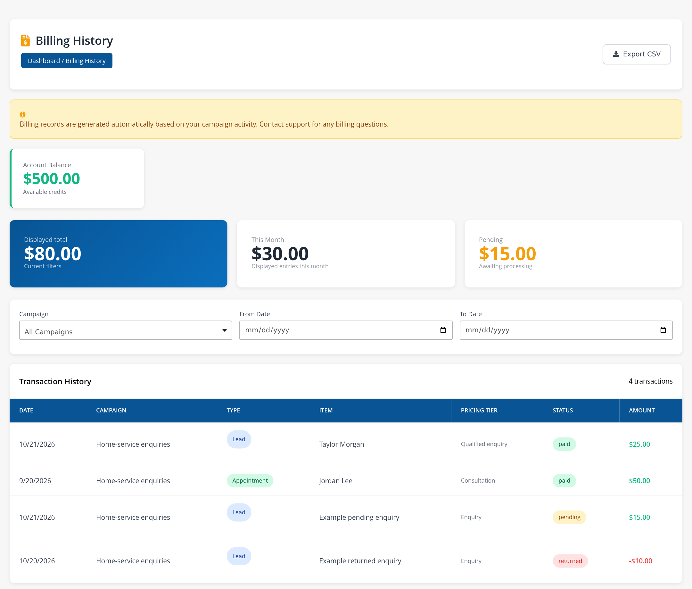Click the ITEM column header
Image resolution: width=692 pixels, height=589 pixels.
[x=326, y=411]
